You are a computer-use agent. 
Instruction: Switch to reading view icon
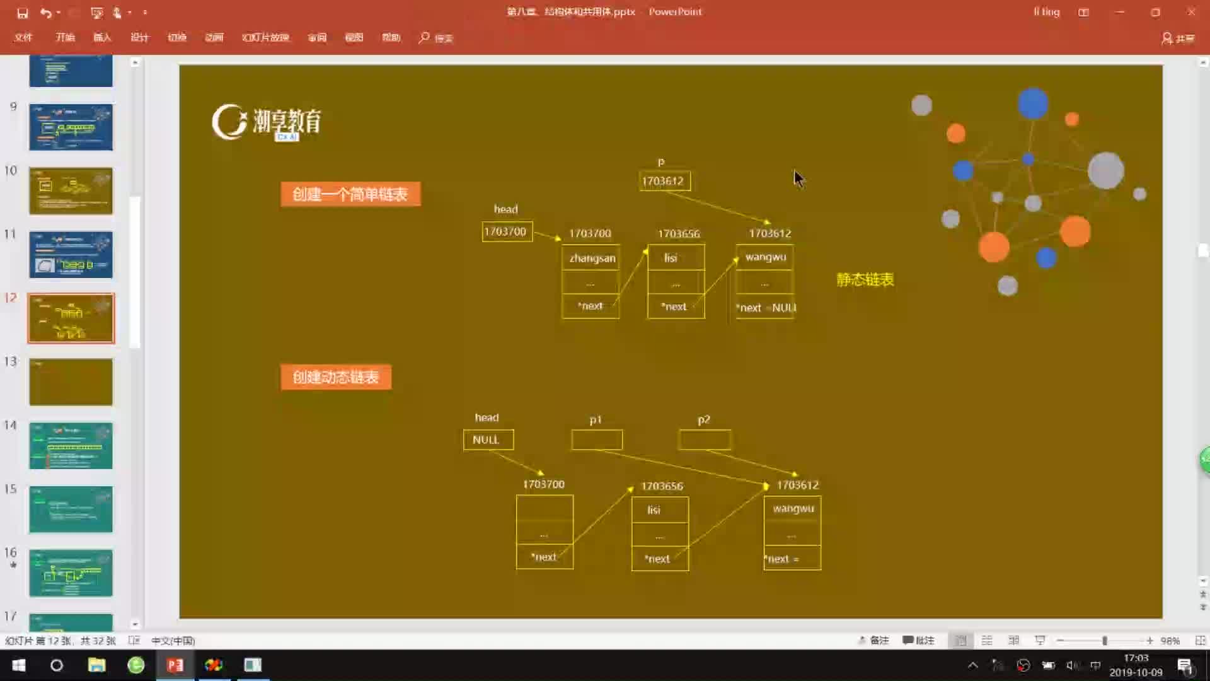click(1013, 641)
